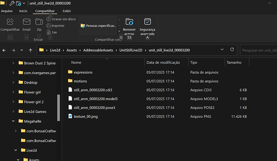This screenshot has height=161, width=277.
Task: Expand the share list gallery dropdown arrow
Action: pos(119,31)
